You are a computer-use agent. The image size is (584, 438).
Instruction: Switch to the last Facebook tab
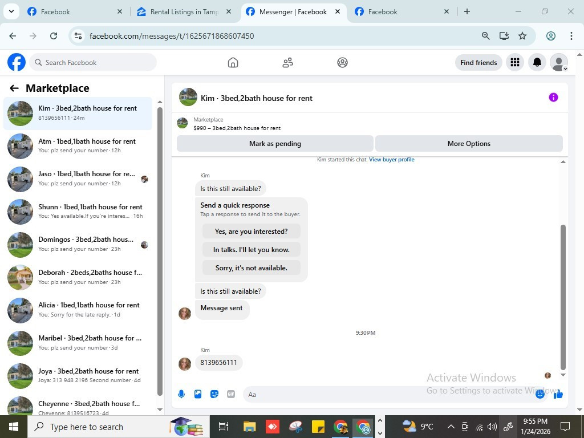(401, 11)
